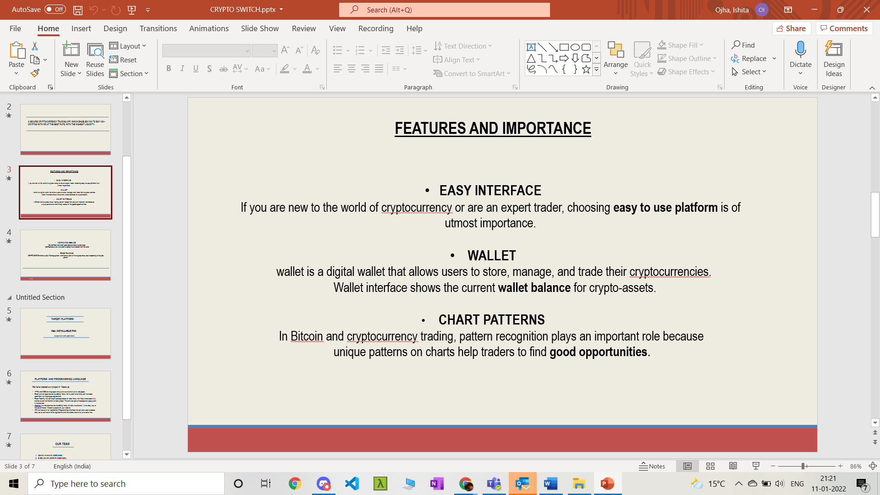880x495 pixels.
Task: Expand the Layout dropdown
Action: click(x=128, y=46)
